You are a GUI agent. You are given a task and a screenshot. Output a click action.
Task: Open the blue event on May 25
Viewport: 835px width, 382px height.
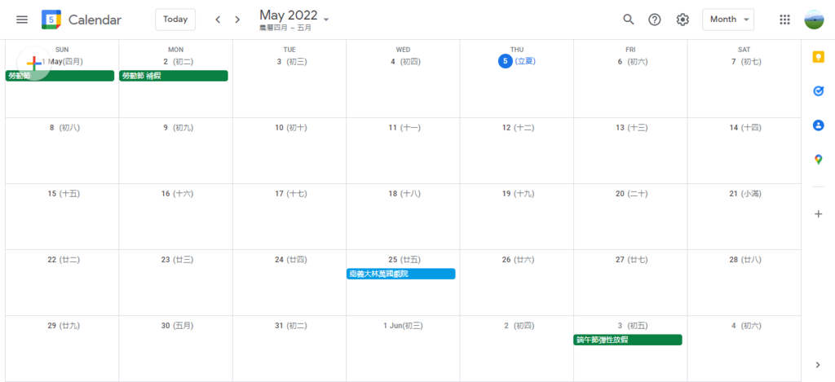[400, 274]
